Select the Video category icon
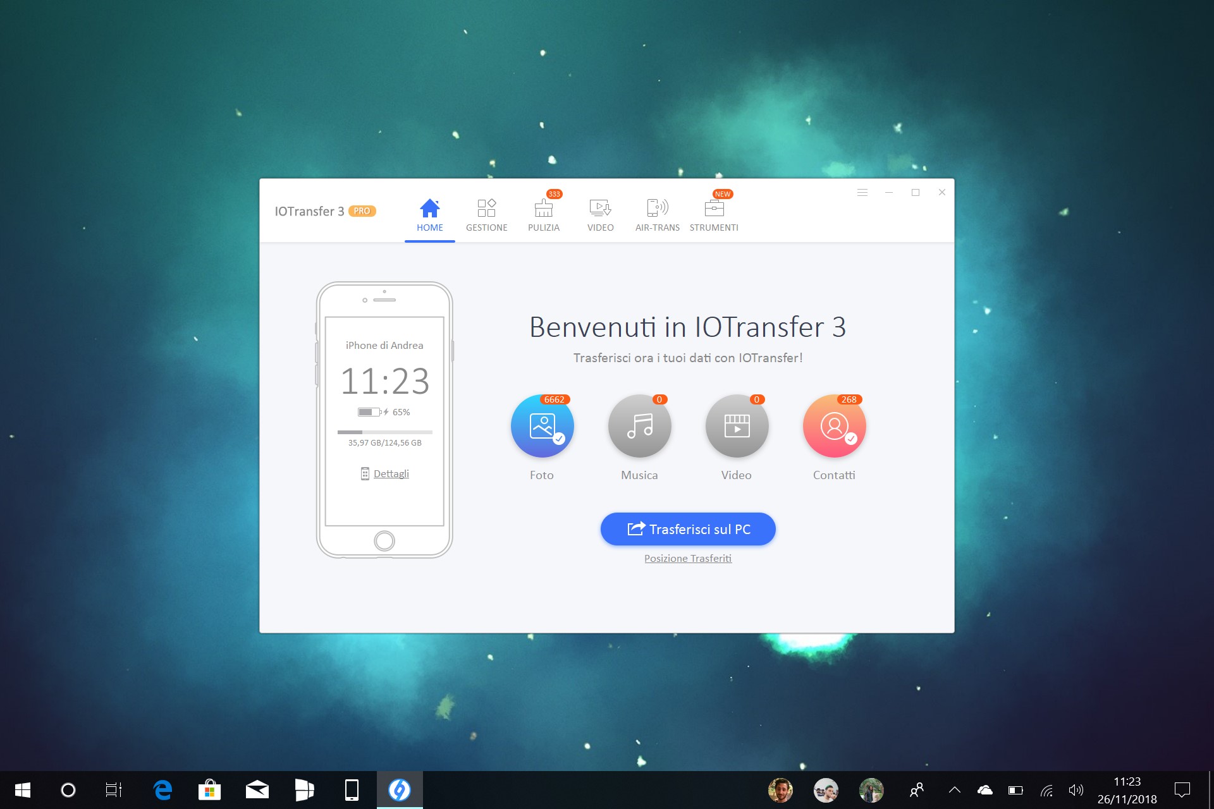Screen dimensions: 1214x809 click(737, 426)
